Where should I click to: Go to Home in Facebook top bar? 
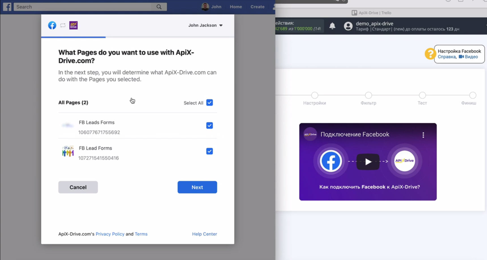pos(236,7)
